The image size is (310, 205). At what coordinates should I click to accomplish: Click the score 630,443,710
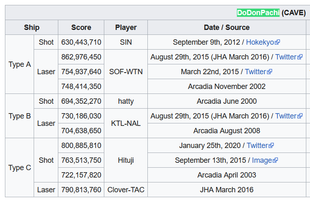81,42
